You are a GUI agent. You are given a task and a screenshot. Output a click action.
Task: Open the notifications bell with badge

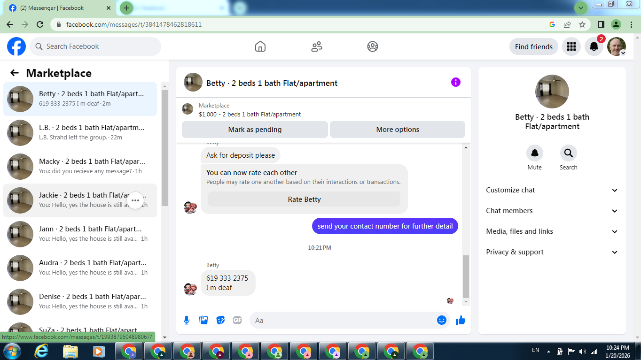594,46
